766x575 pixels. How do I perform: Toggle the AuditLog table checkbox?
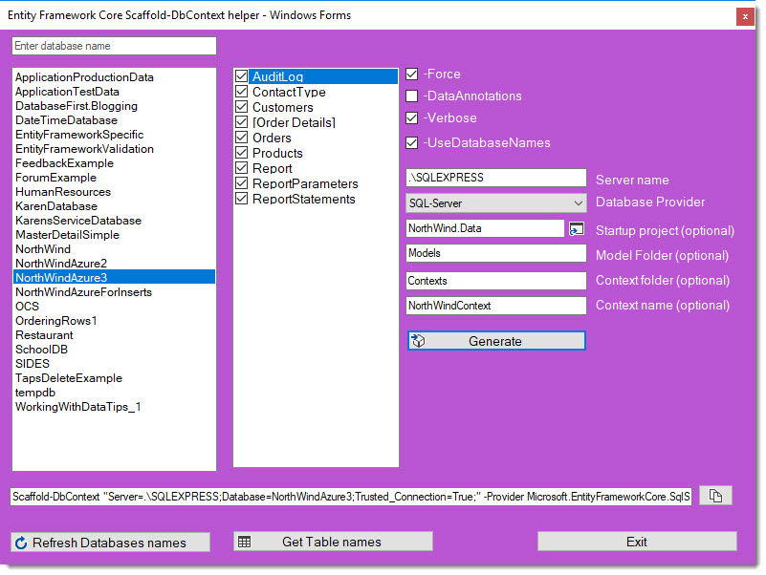pyautogui.click(x=241, y=76)
